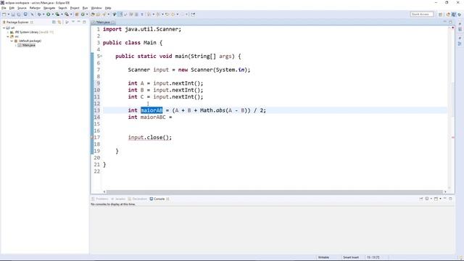The image size is (464, 261).
Task: Click the New file toolbar icon
Action: coord(4,14)
